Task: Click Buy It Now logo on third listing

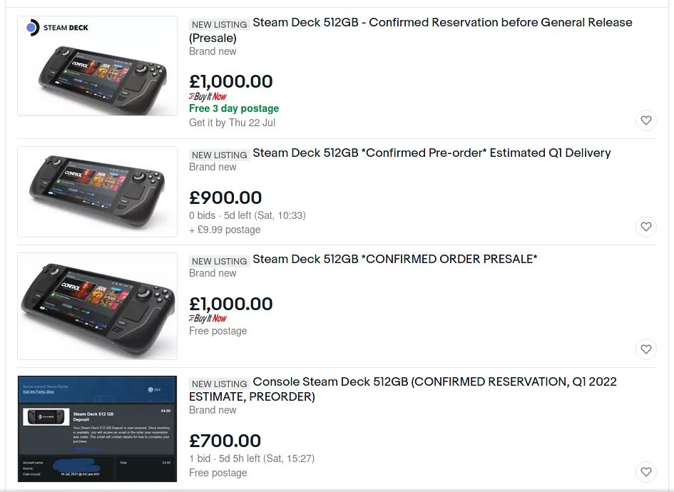Action: 208,318
